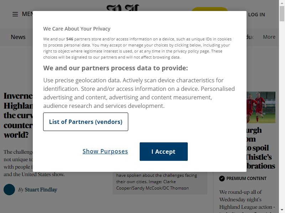This screenshot has height=213, width=285.
Task: Click the yellow button behind dialog
Action: pos(210,9)
